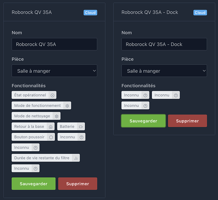
Task: Open Pièce dropdown in Roborock QV 35A - Dock card
Action: pos(164,71)
